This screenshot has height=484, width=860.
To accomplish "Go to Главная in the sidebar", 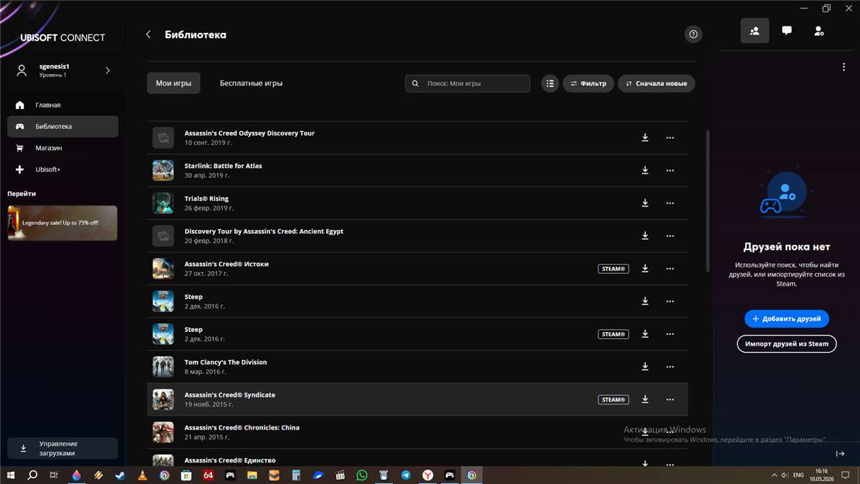I will (62, 105).
